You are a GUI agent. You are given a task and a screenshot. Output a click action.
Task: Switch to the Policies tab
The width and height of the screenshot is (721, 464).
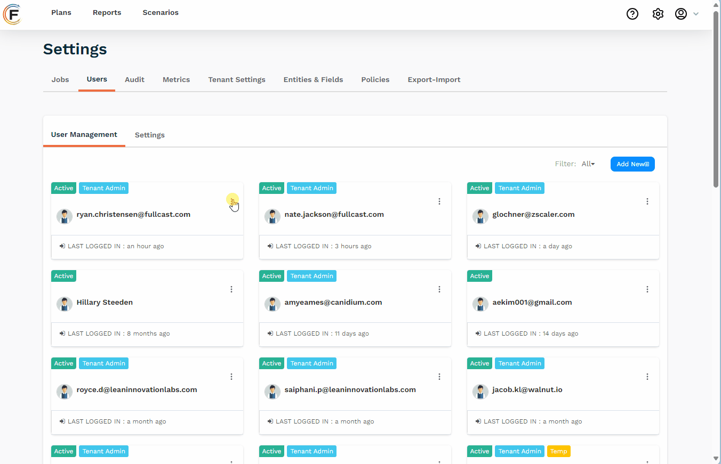pos(375,79)
